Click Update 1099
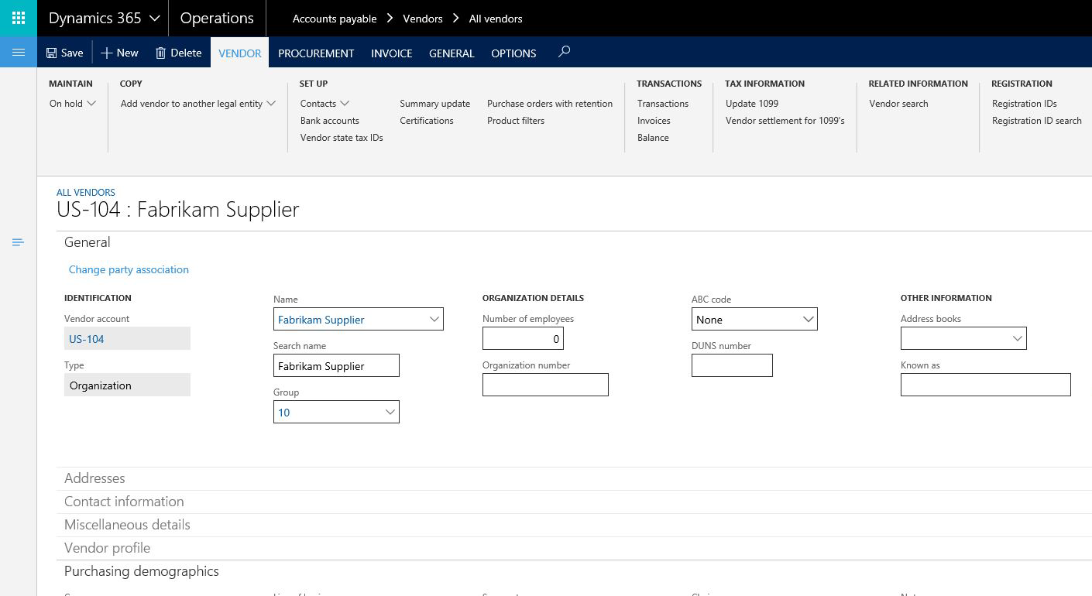 coord(752,103)
